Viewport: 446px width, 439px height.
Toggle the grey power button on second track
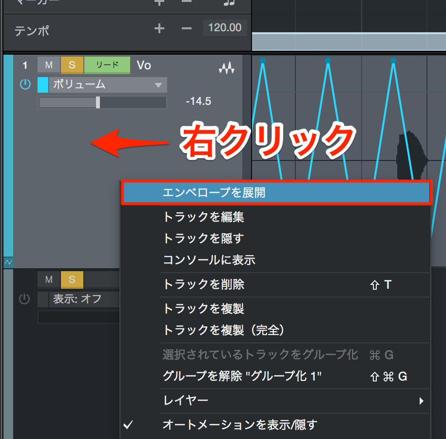24,299
